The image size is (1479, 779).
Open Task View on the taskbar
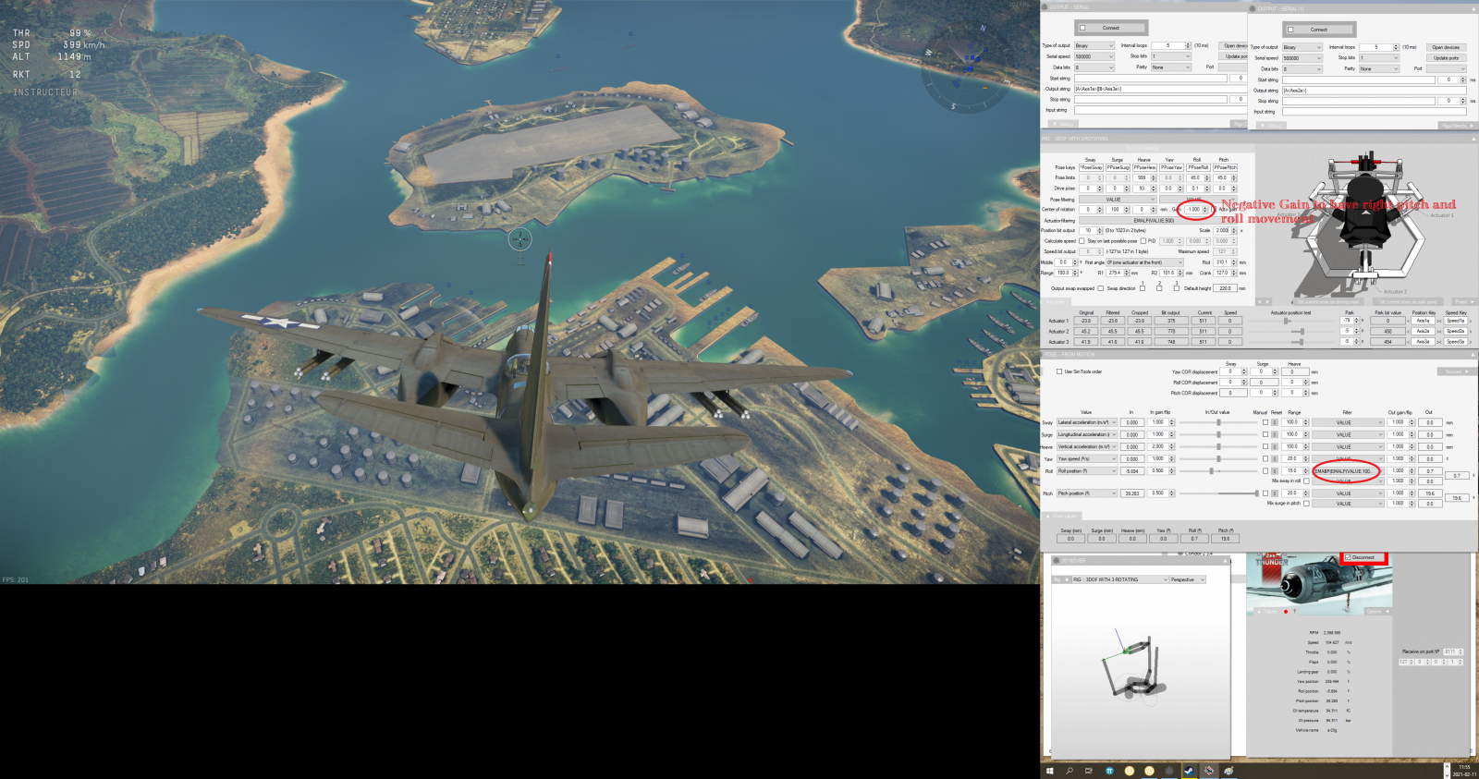[1089, 771]
